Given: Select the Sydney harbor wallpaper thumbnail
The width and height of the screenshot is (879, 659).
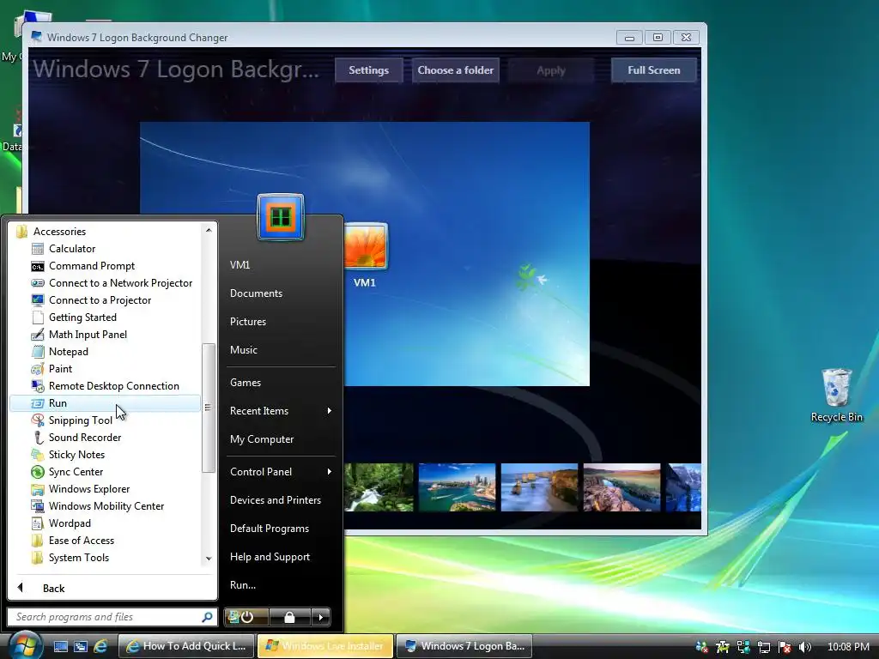Looking at the screenshot, I should click(x=457, y=487).
